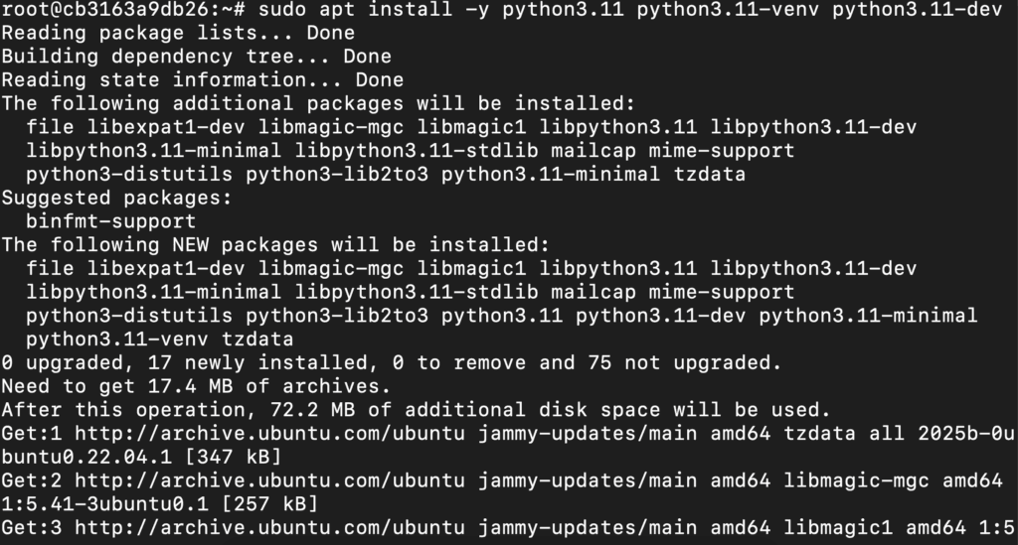Viewport: 1018px width, 545px height.
Task: Click the 'Reading package lists... Done' line
Action: 178,33
